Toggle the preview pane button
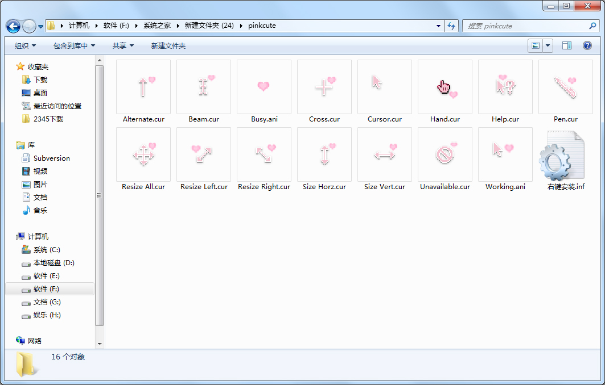The height and width of the screenshot is (385, 605). coord(567,45)
